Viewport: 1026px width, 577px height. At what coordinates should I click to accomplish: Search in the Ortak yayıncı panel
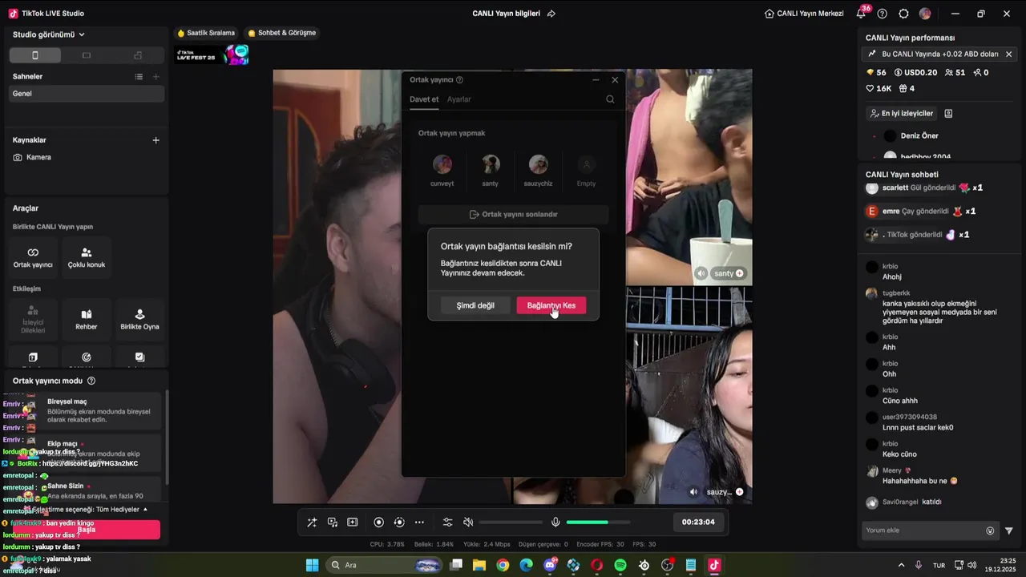point(610,99)
